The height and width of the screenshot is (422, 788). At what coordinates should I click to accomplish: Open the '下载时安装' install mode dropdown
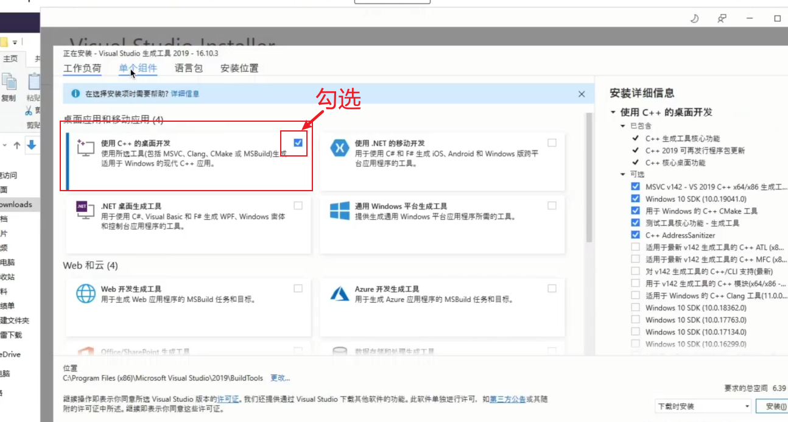click(x=703, y=406)
